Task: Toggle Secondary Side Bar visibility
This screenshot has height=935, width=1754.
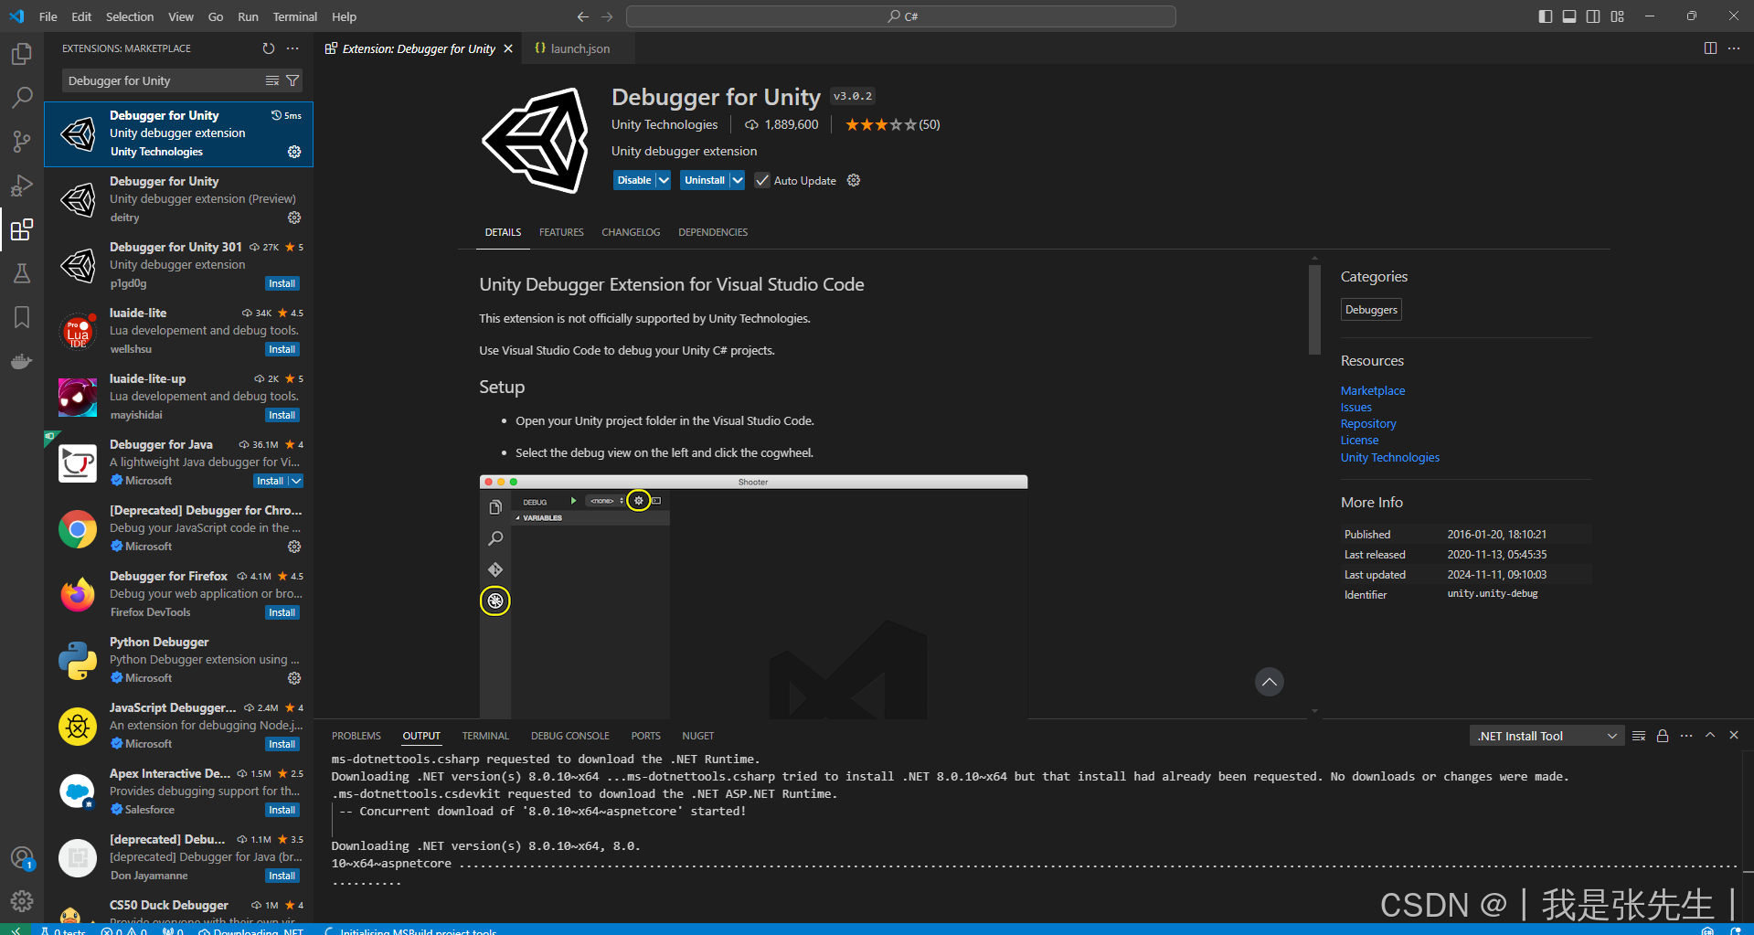Action: coord(1593,16)
